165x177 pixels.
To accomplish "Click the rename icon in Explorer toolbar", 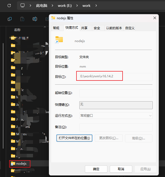I will [x=35, y=19].
